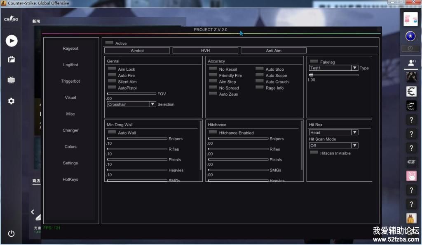This screenshot has width=422, height=245.
Task: Click the Min Dmg Wall panel scrollbar
Action: click(201, 145)
